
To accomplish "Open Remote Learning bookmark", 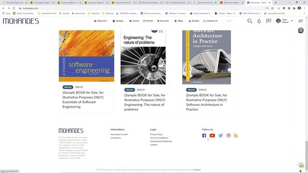I will point(151,13).
